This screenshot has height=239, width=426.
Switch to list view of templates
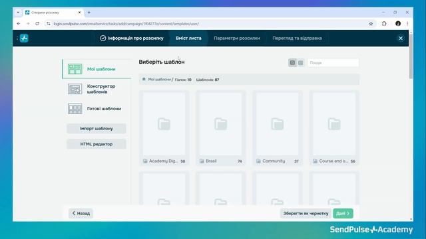click(x=300, y=62)
